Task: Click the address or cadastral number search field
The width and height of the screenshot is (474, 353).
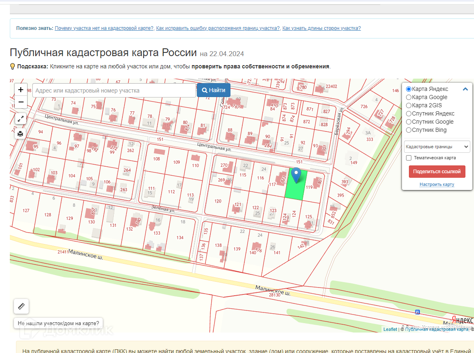Action: click(x=114, y=91)
